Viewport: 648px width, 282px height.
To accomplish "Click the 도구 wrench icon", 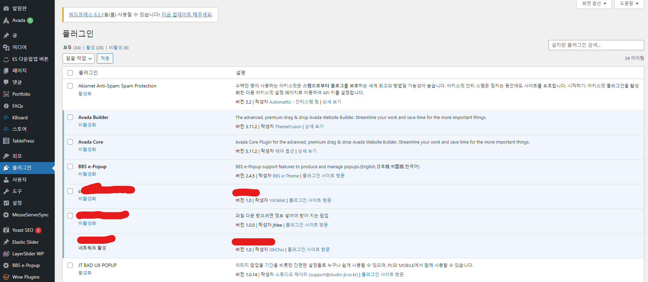I will pos(6,191).
